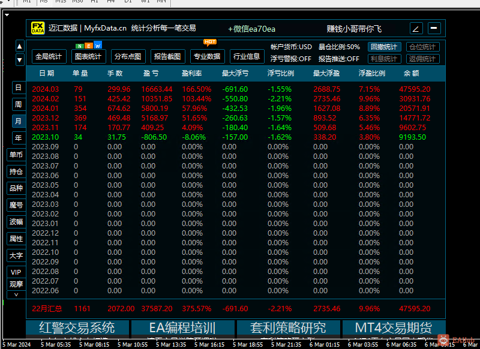
Task: Change 爆仓比例 50% setting
Action: tap(339, 47)
